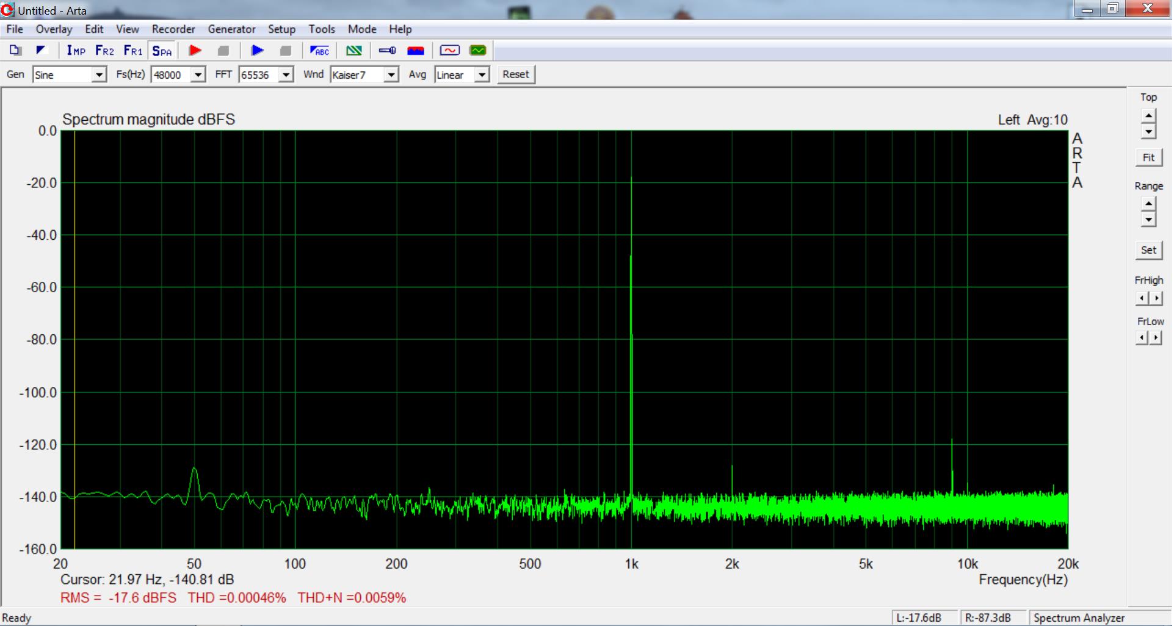Click the Cursor 21.97 Hz readout text
This screenshot has height=626, width=1174.
coord(147,580)
